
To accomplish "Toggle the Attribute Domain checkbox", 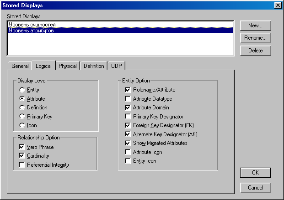I will [x=128, y=108].
